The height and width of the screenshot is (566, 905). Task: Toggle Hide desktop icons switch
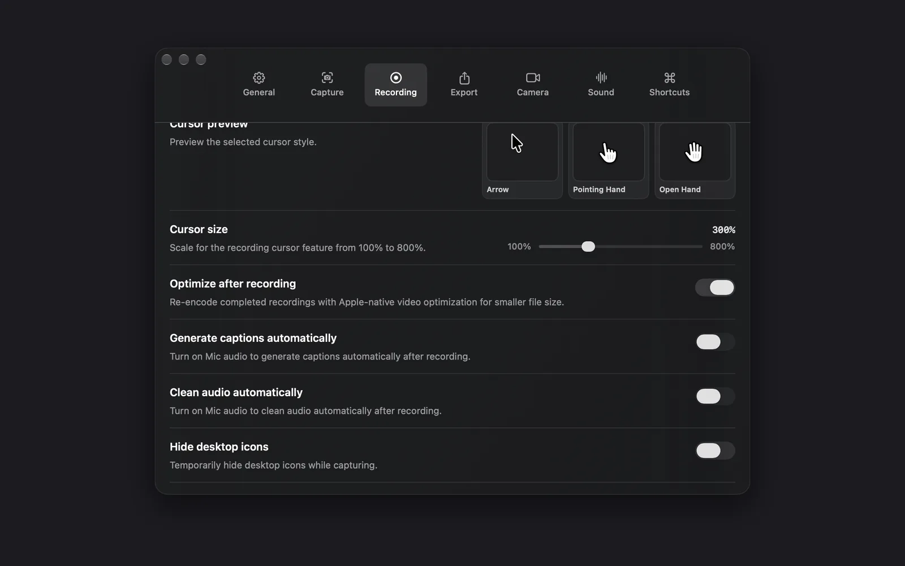pyautogui.click(x=715, y=451)
